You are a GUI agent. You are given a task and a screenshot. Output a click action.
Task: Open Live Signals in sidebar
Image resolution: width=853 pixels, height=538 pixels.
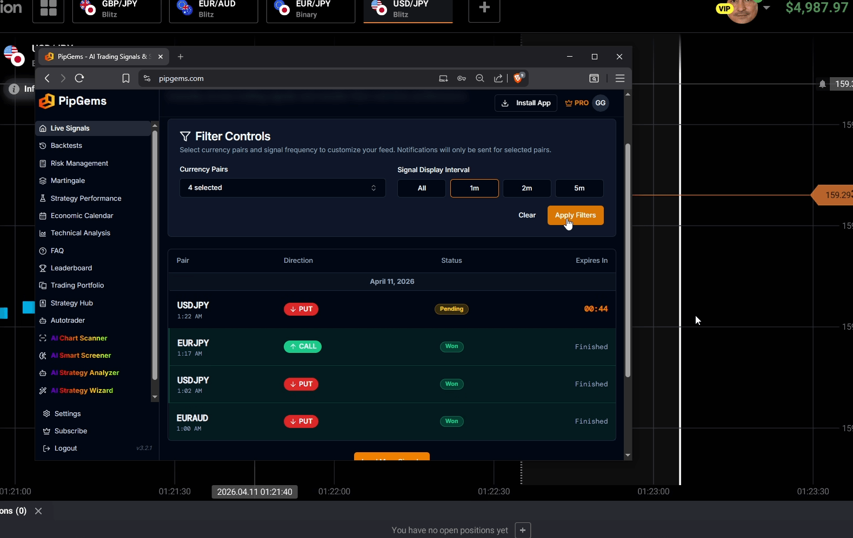pyautogui.click(x=93, y=128)
